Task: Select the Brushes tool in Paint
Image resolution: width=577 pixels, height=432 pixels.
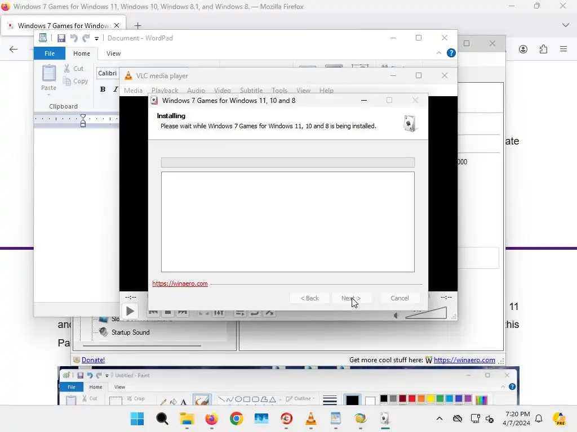Action: 202,400
